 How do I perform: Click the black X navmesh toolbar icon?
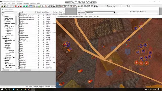(x=73, y=6)
